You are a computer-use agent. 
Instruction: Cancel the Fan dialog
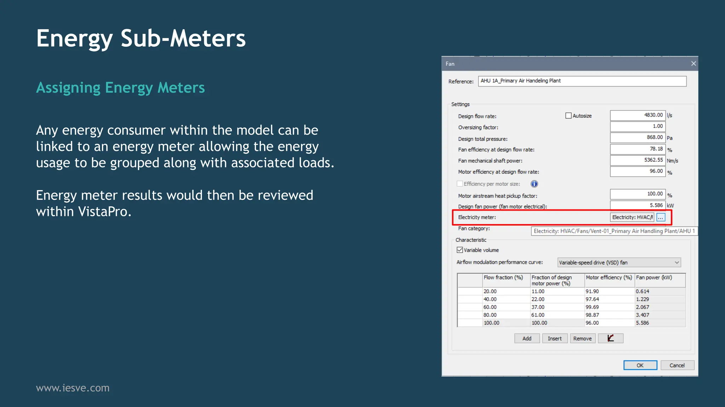point(677,365)
